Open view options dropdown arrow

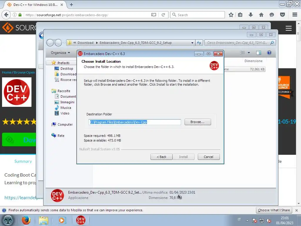[249, 53]
